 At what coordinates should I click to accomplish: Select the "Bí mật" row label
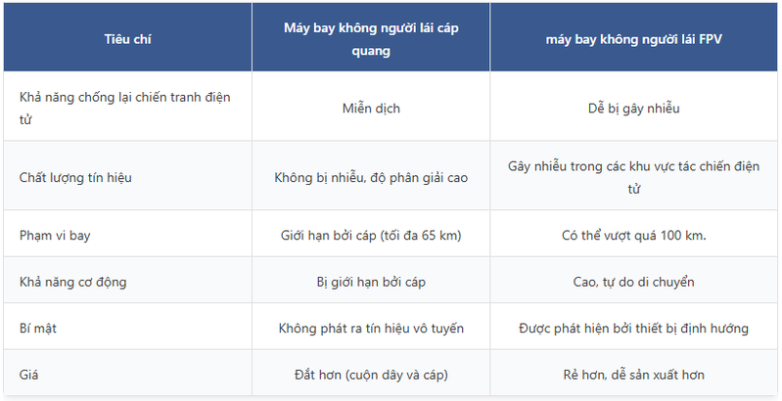coord(39,328)
